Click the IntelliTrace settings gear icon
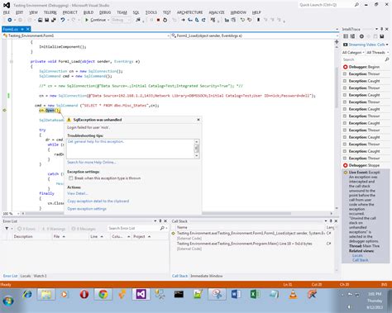The height and width of the screenshot is (313, 392). (x=361, y=36)
